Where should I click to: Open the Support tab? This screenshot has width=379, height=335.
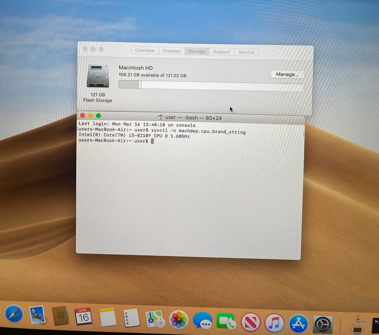pyautogui.click(x=222, y=52)
